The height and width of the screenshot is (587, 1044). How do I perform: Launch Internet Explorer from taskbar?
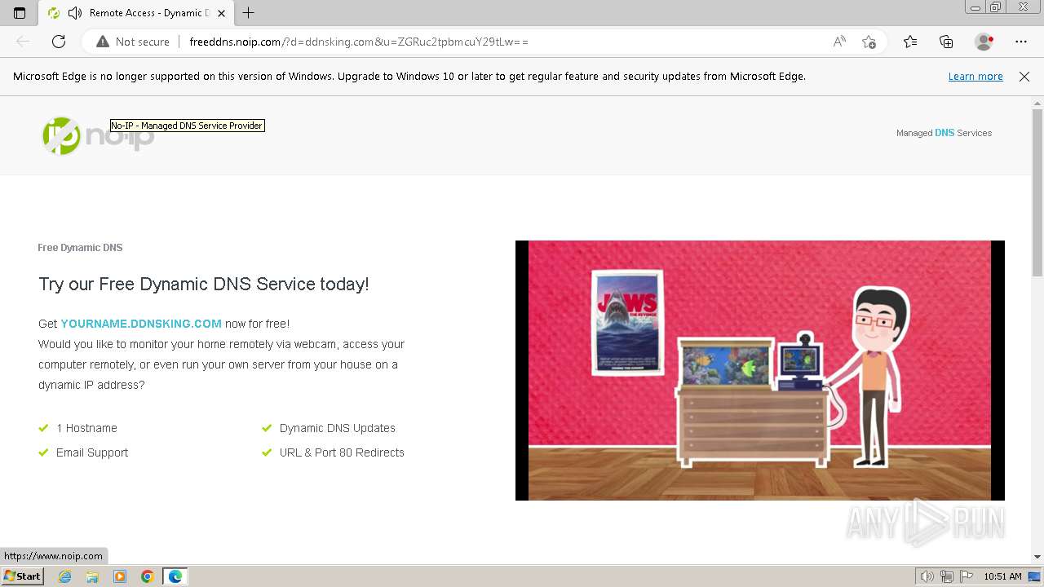[x=65, y=576]
